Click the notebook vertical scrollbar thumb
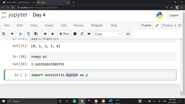 coord(181,93)
